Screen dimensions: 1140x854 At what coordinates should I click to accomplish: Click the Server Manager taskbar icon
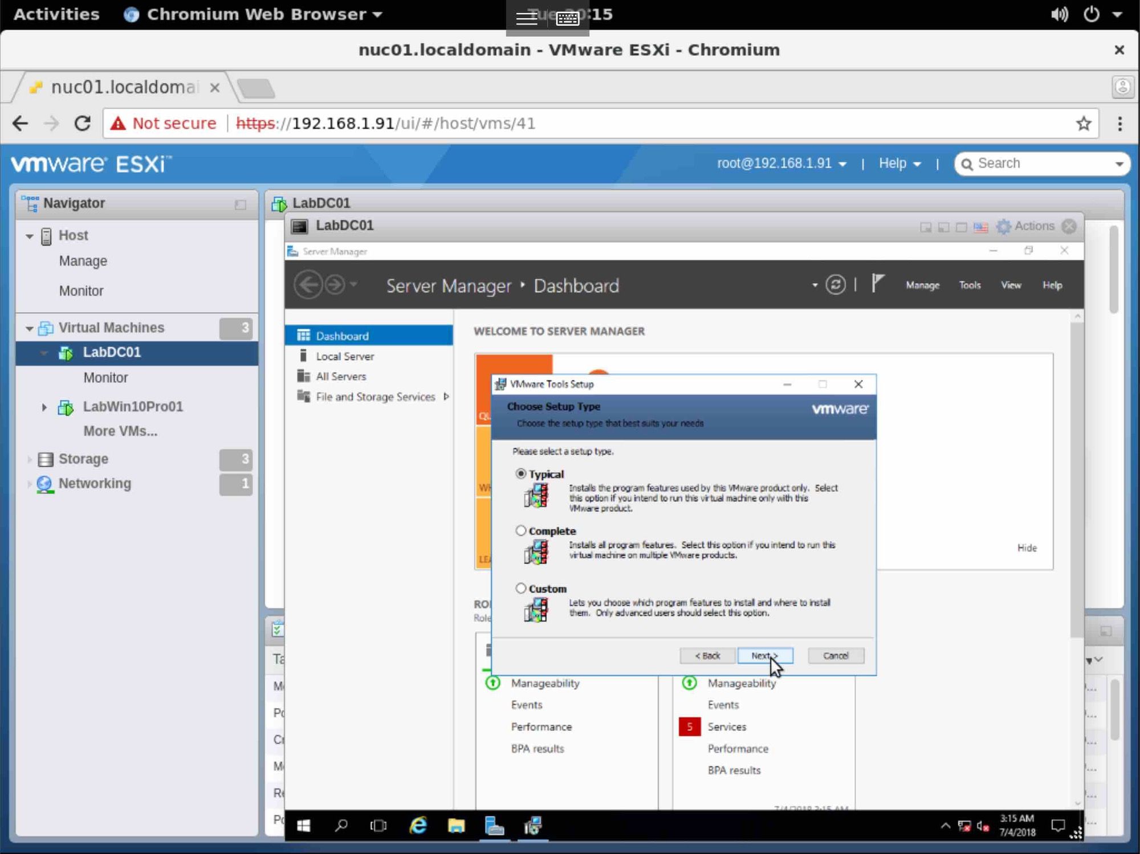pos(494,826)
